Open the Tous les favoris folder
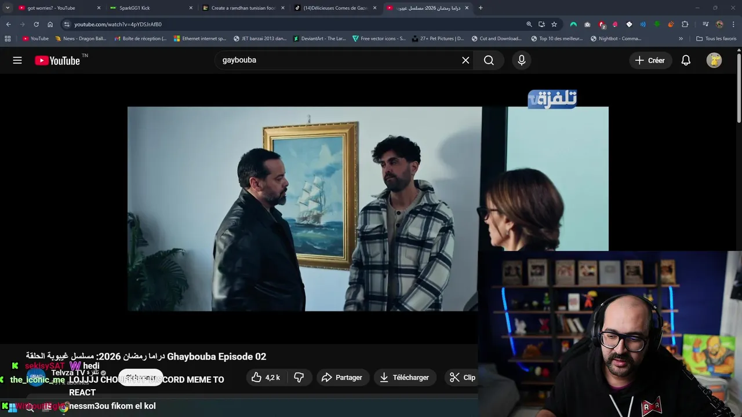Viewport: 742px width, 417px height. (716, 39)
